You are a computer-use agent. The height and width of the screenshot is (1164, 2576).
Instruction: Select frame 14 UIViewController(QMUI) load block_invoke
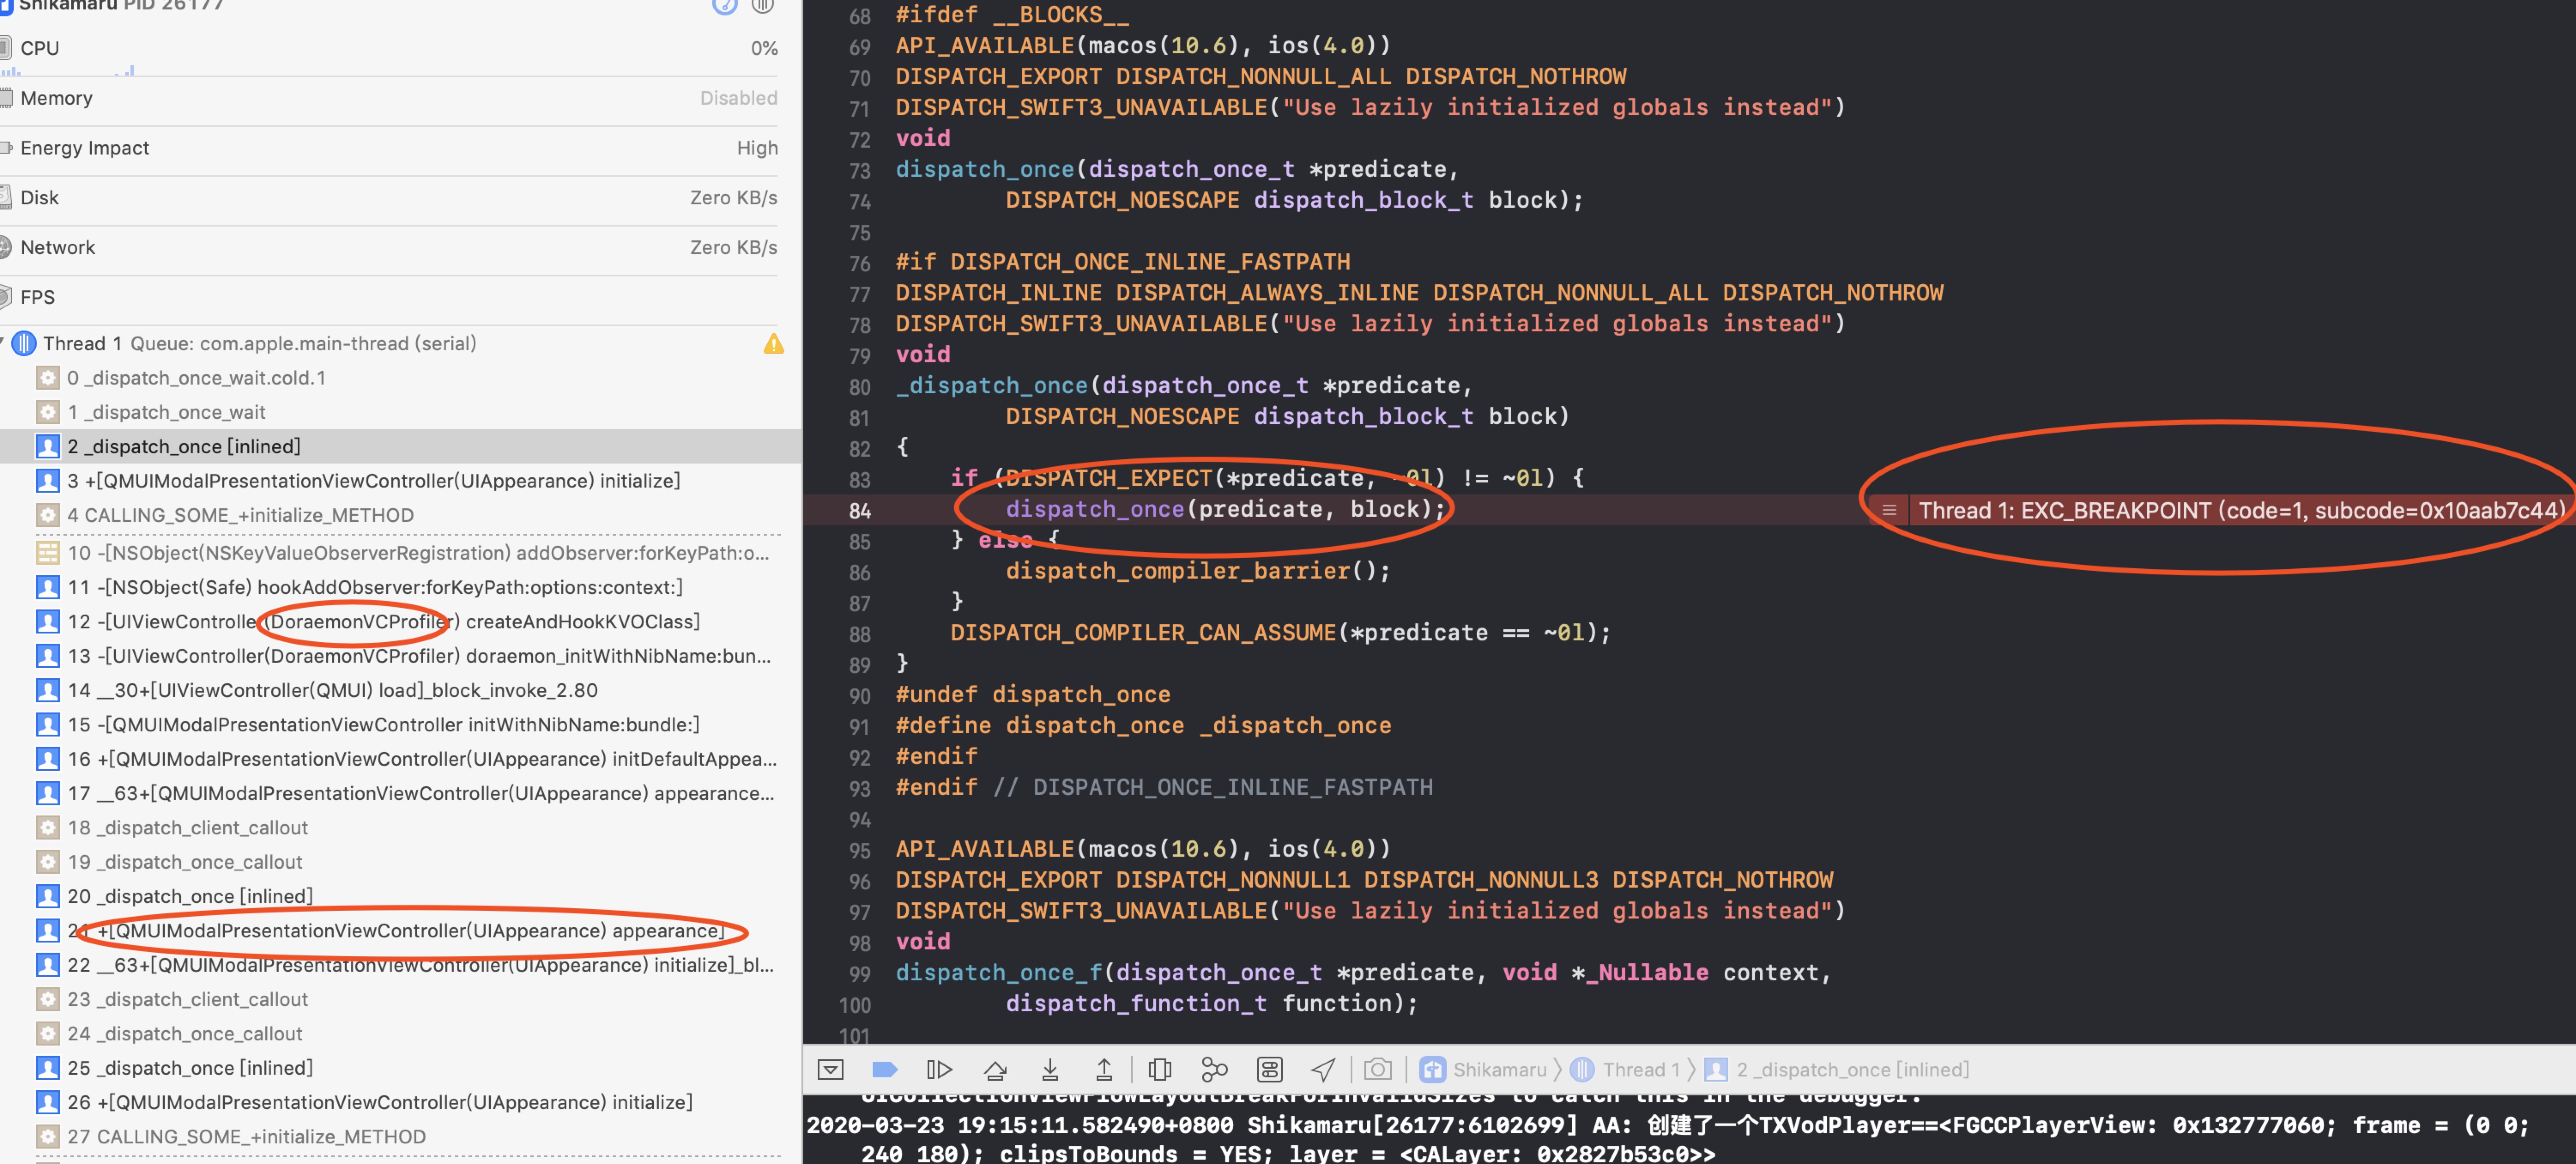tap(400, 690)
